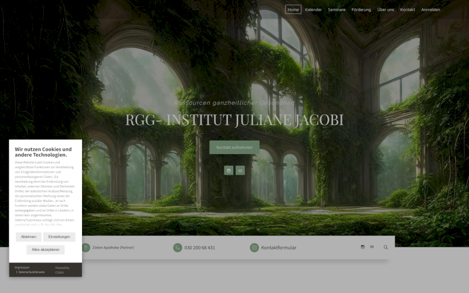The height and width of the screenshot is (293, 469).
Task: Click the Anmelden login link
Action: pos(430,9)
